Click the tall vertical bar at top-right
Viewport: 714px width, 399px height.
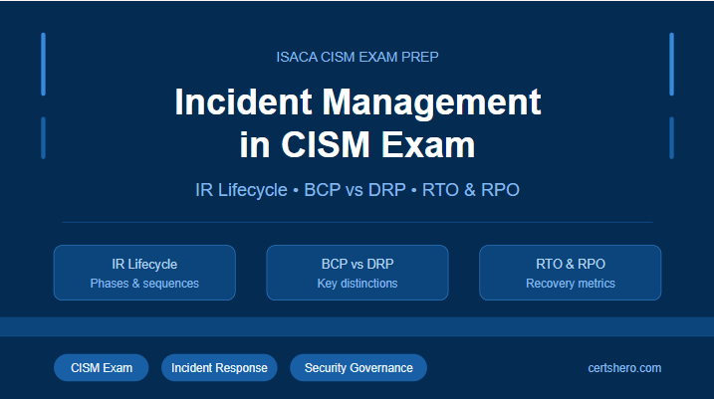[671, 64]
